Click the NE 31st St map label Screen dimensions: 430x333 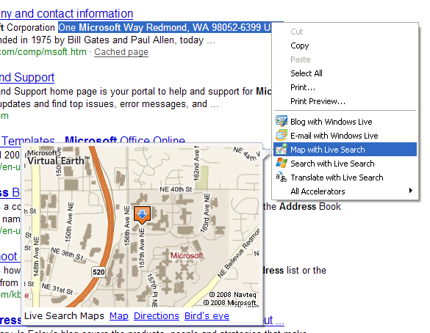point(57,289)
